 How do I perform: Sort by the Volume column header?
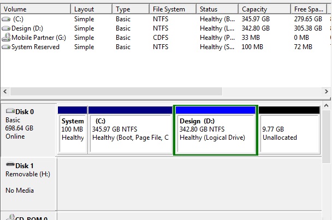[x=35, y=9]
